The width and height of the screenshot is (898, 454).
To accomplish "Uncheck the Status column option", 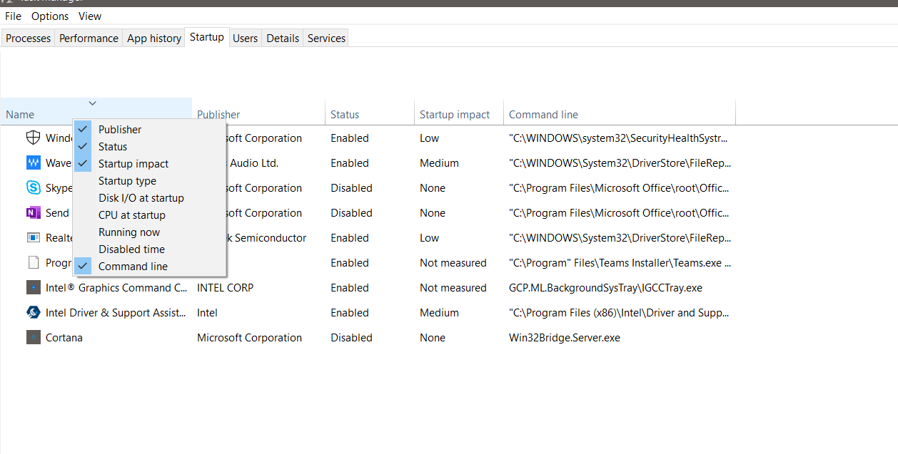I will pos(150,146).
